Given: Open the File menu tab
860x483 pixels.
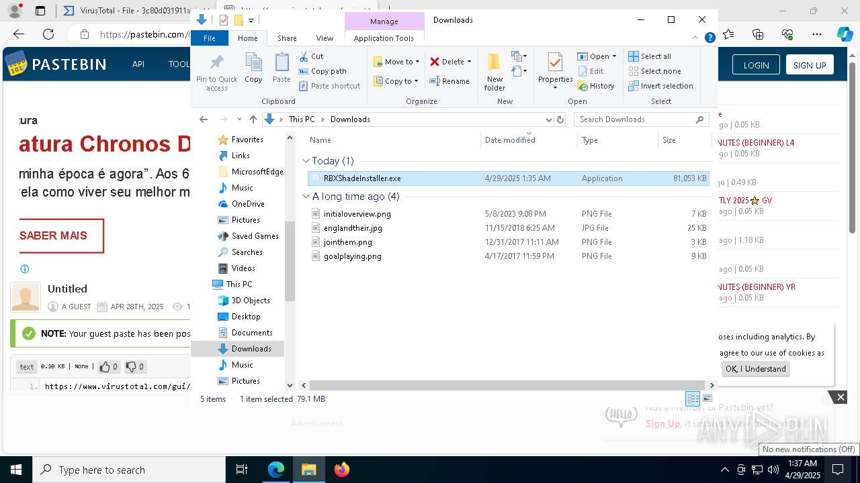Looking at the screenshot, I should coord(210,38).
